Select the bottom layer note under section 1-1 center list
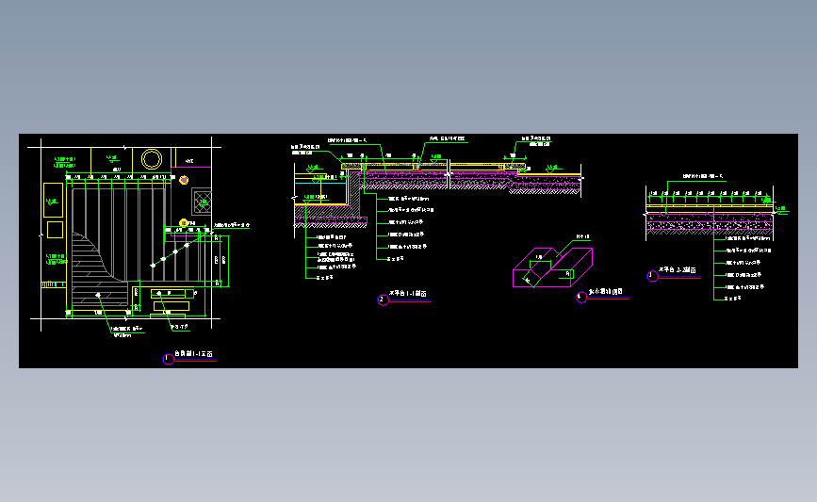The width and height of the screenshot is (817, 502). point(396,259)
